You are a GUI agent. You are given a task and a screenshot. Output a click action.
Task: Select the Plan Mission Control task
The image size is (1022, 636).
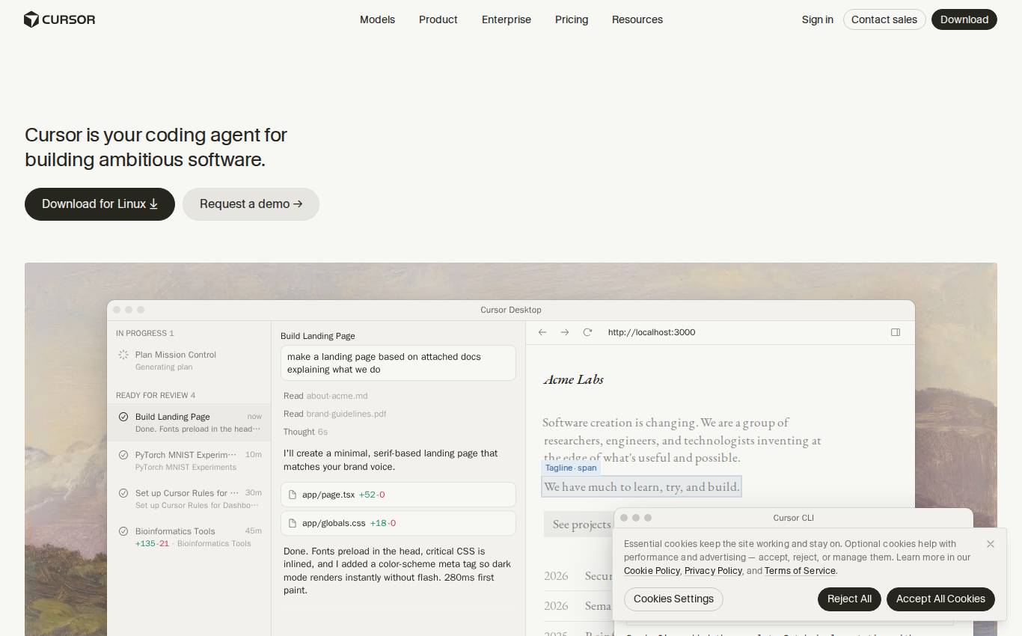click(189, 361)
